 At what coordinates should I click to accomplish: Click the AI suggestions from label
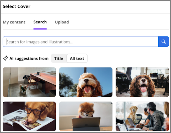point(29,58)
